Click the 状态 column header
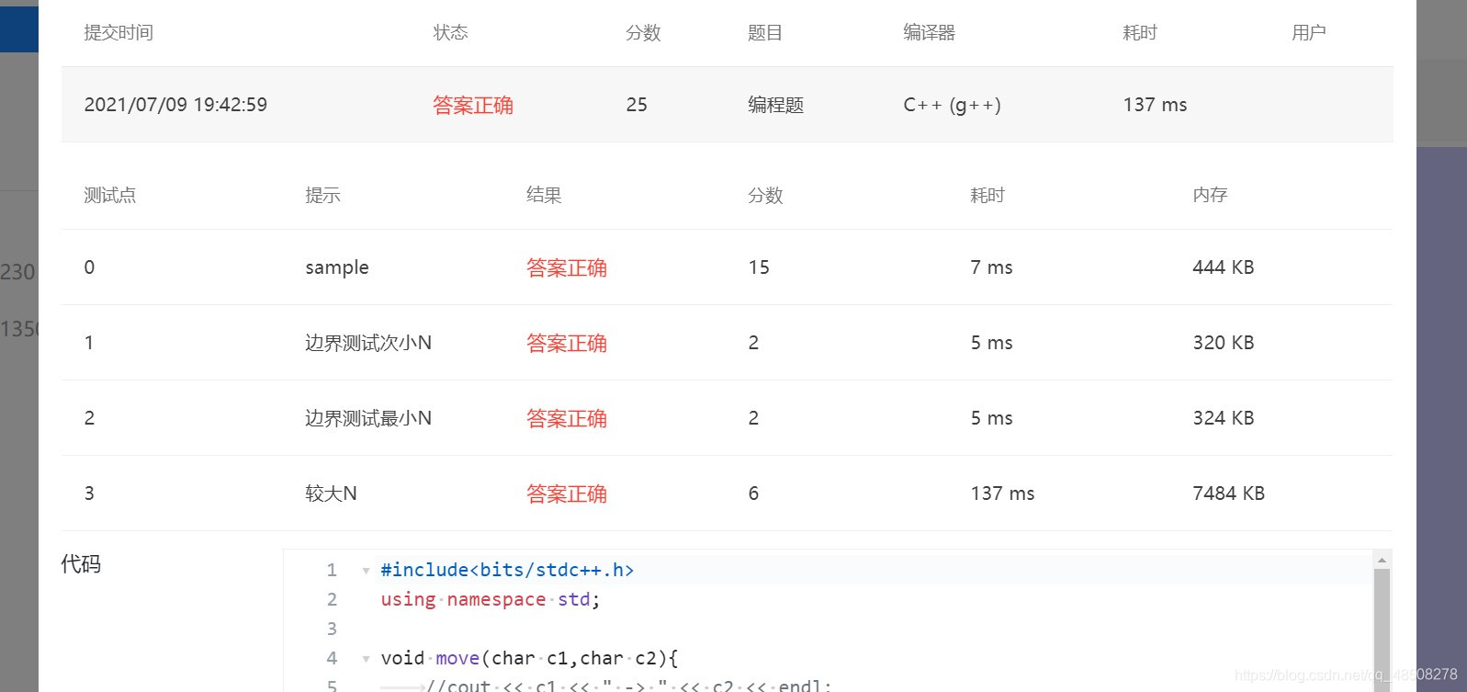Viewport: 1467px width, 692px height. 451,33
